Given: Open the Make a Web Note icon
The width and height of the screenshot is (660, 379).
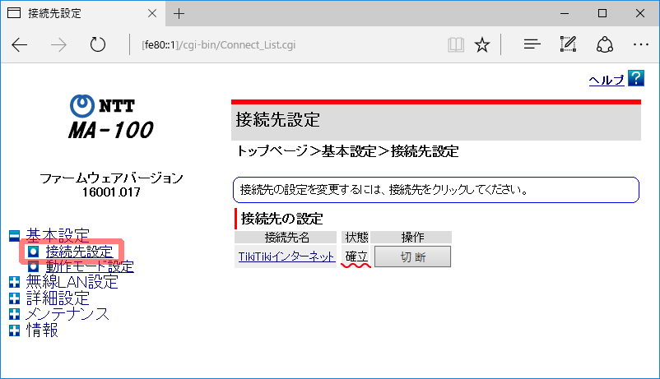Looking at the screenshot, I should (568, 44).
